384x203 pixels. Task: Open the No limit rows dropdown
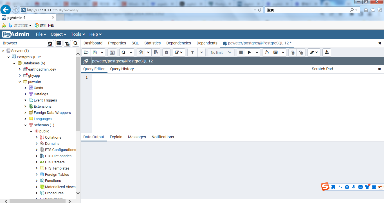coord(221,52)
